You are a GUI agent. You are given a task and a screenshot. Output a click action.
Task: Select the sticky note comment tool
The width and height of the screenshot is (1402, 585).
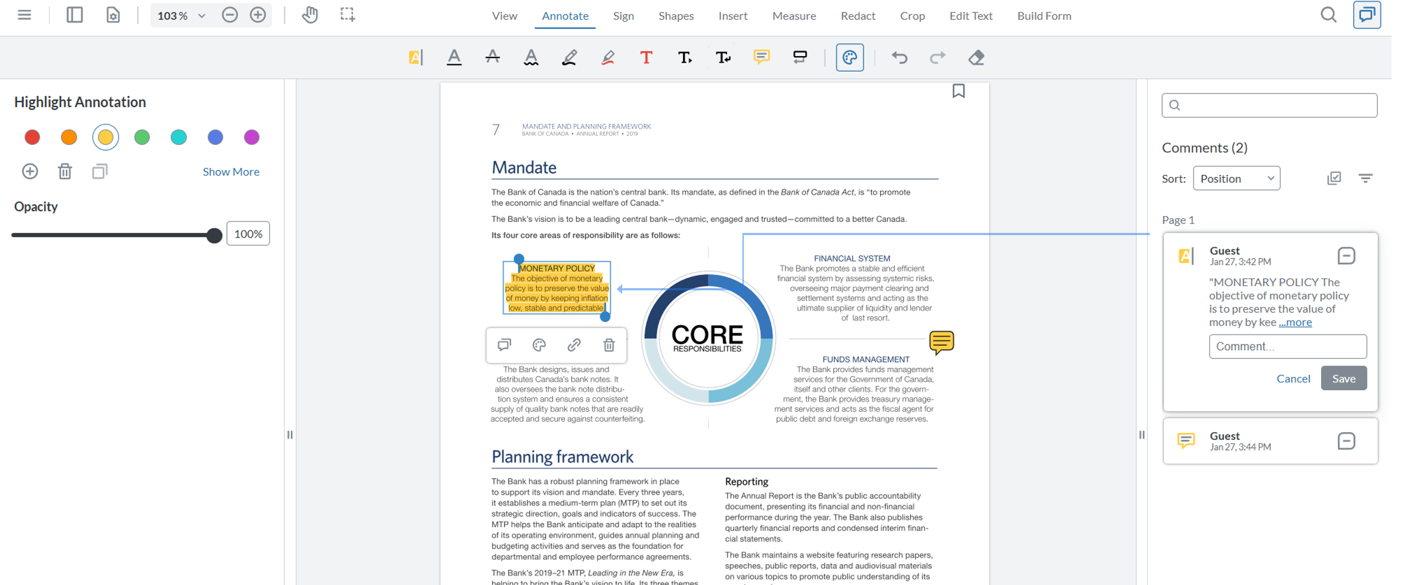click(x=761, y=57)
